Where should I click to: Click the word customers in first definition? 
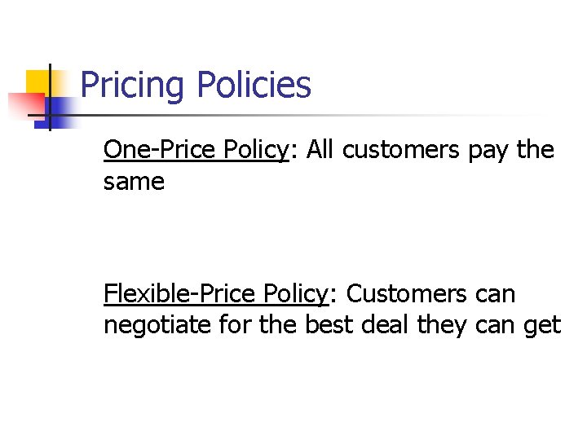(x=400, y=150)
